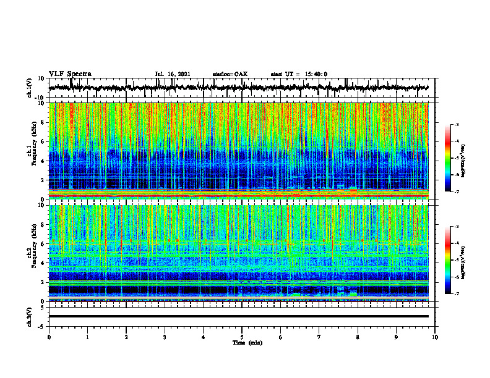The image size is (490, 378).
Task: Select the "Jul 16, 2021" date text
Action: point(173,74)
